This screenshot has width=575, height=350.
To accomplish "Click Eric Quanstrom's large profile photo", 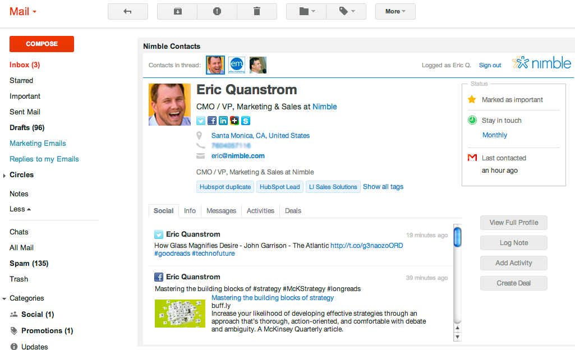I will [170, 104].
